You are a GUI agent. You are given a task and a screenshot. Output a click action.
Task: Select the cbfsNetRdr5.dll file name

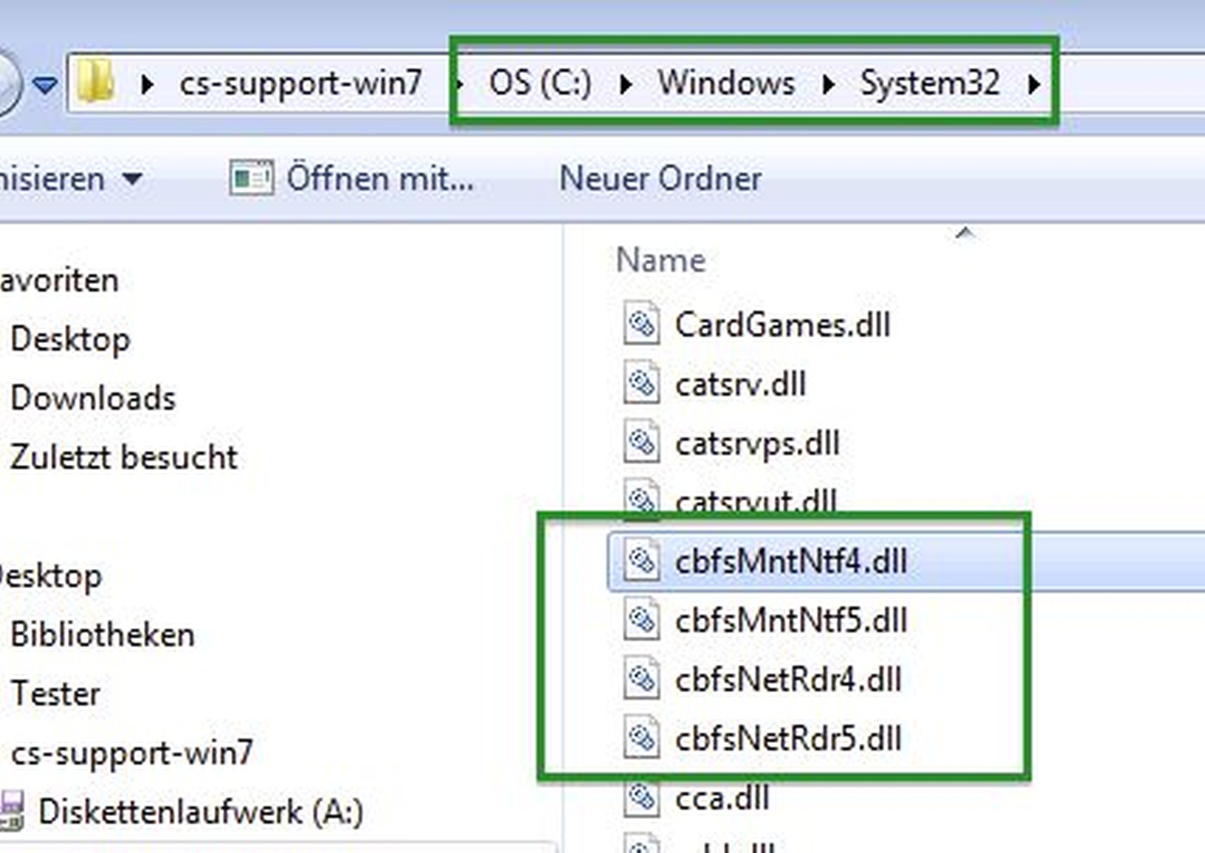(x=788, y=739)
